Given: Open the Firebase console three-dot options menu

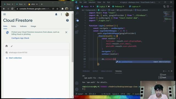Looking at the screenshot, I should pos(61,14).
